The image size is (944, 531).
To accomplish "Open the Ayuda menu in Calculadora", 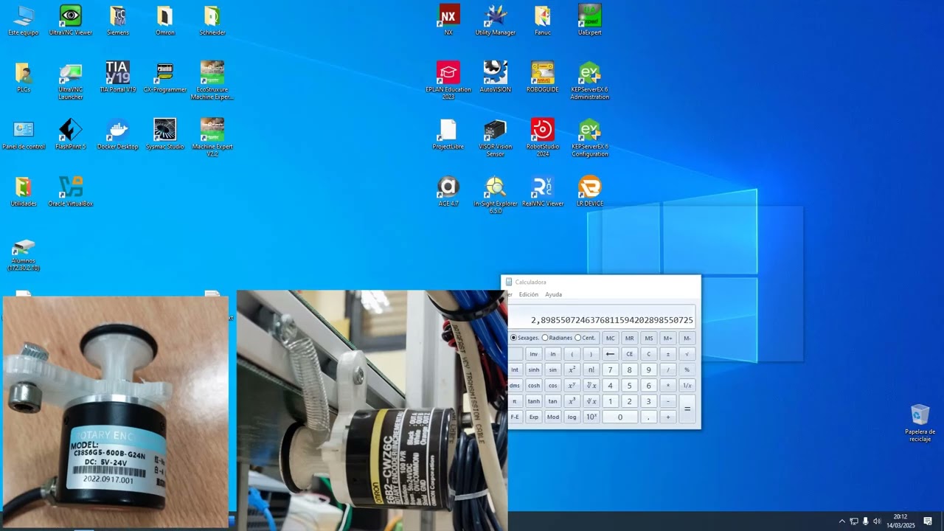I will (553, 294).
